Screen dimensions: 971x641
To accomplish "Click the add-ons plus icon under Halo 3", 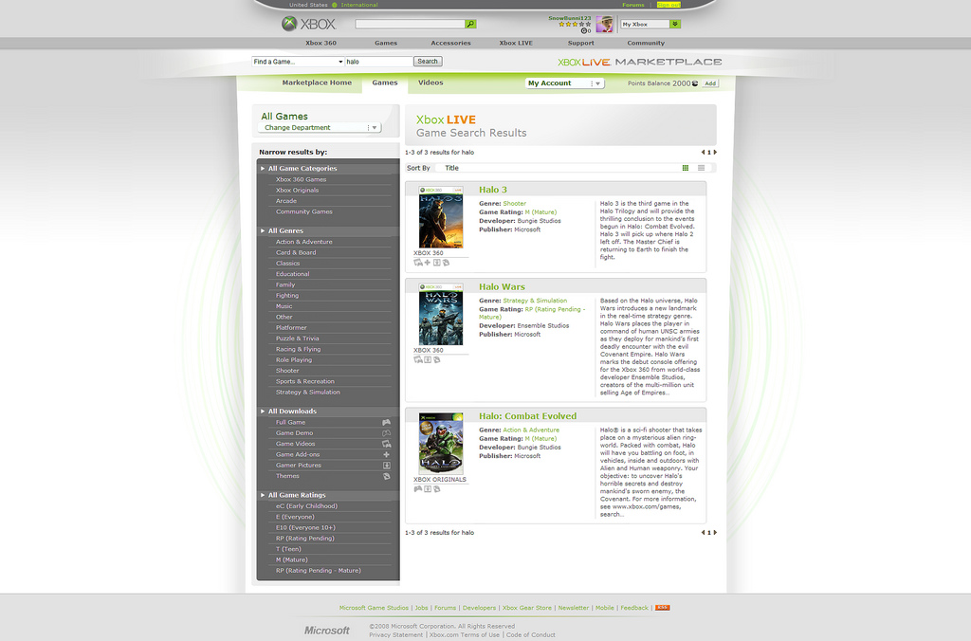I will click(428, 263).
